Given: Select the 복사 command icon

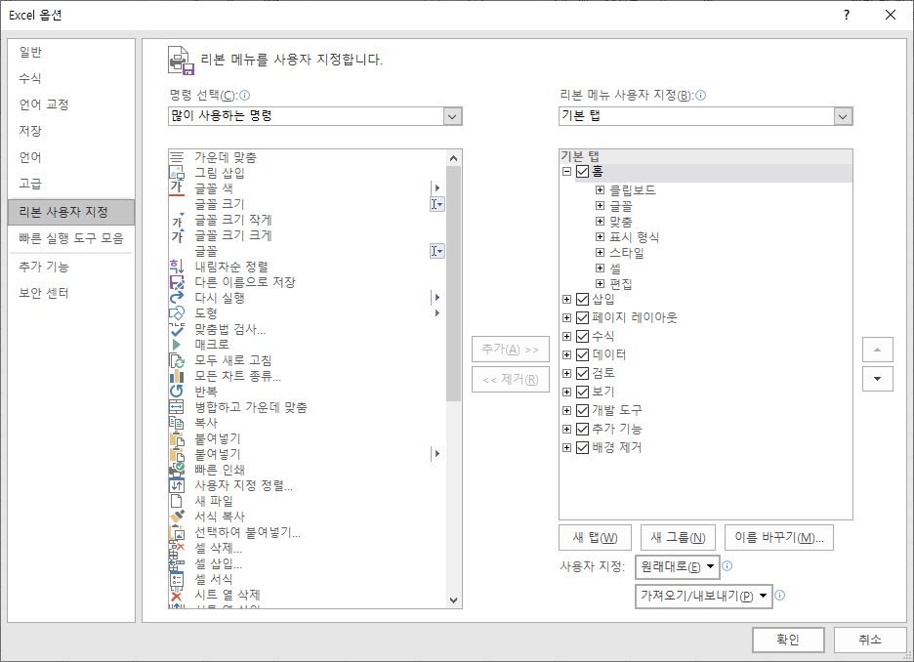Looking at the screenshot, I should click(177, 423).
